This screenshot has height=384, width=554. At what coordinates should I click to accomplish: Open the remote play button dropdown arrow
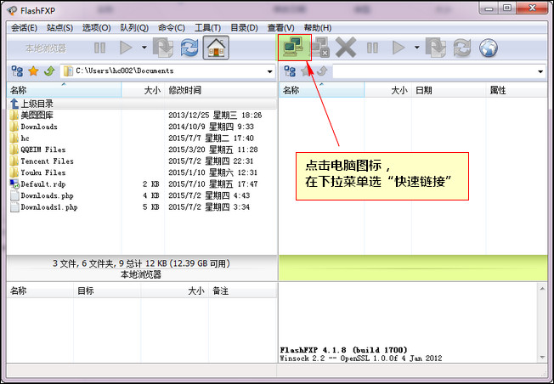pyautogui.click(x=417, y=48)
